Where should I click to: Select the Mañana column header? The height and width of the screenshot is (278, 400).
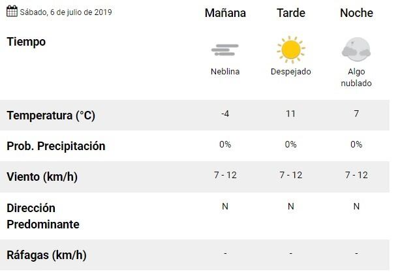(x=225, y=13)
